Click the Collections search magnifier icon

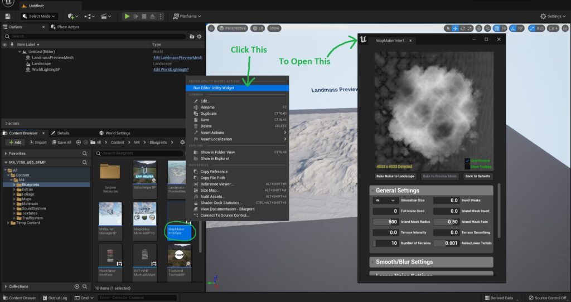85,286
